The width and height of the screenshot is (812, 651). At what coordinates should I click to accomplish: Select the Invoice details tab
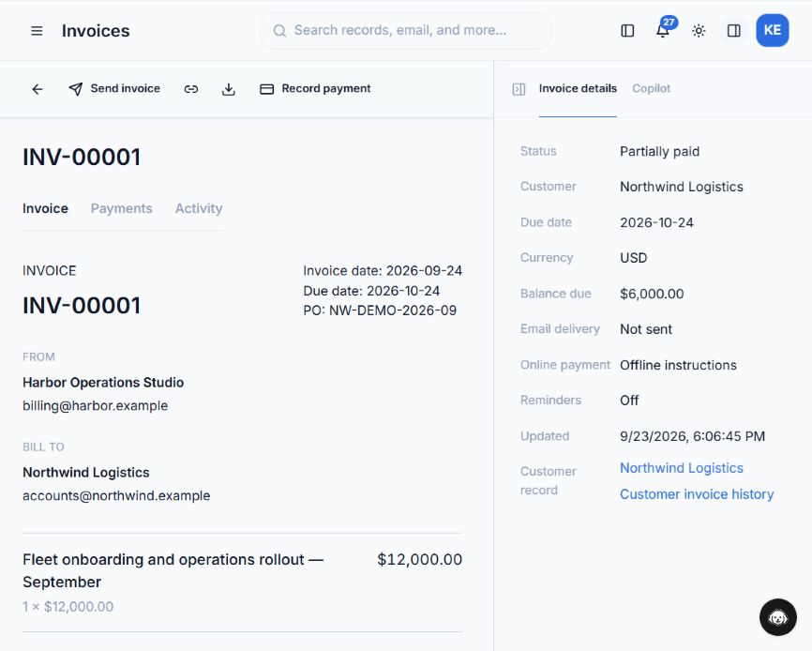coord(578,88)
